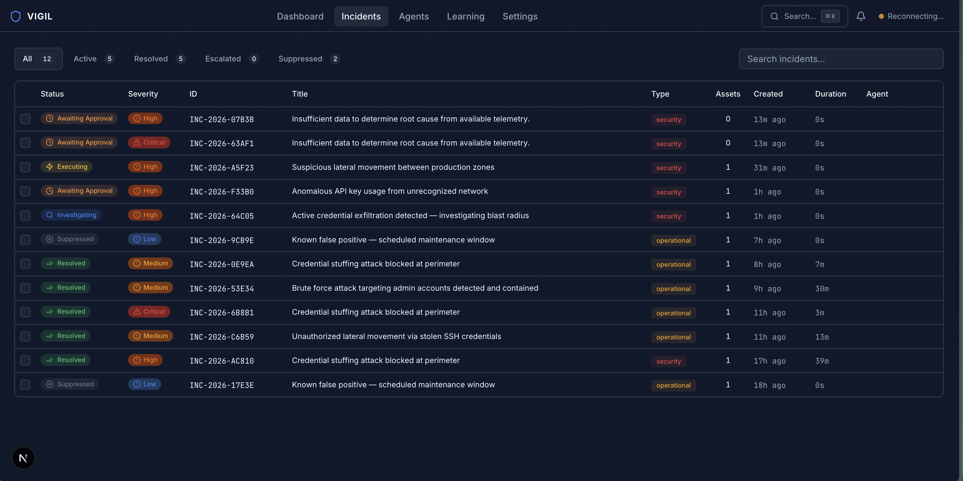Click the Executing lightning status badge
963x481 pixels.
pyautogui.click(x=67, y=167)
